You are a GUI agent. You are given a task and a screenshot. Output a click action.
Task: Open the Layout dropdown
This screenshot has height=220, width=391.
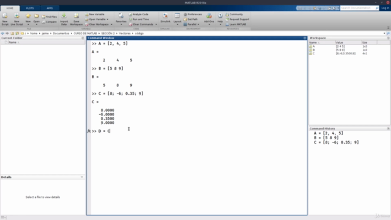pos(177,19)
